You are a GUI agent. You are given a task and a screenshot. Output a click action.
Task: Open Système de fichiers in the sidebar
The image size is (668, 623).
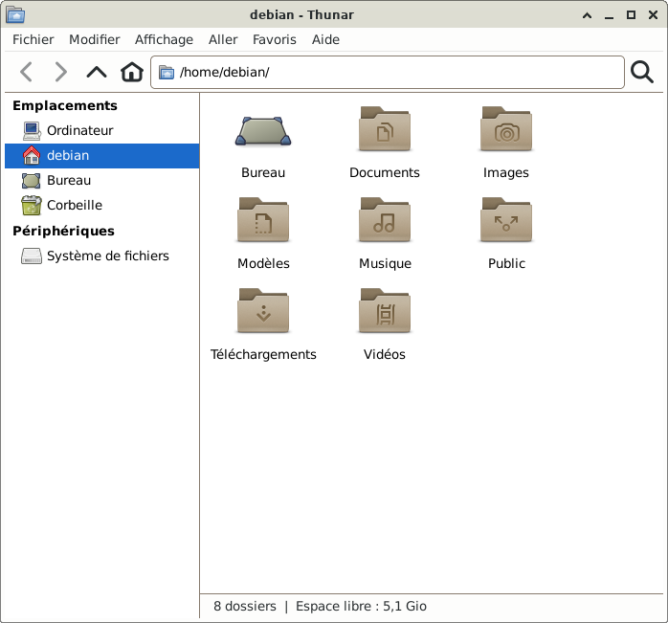tap(102, 256)
